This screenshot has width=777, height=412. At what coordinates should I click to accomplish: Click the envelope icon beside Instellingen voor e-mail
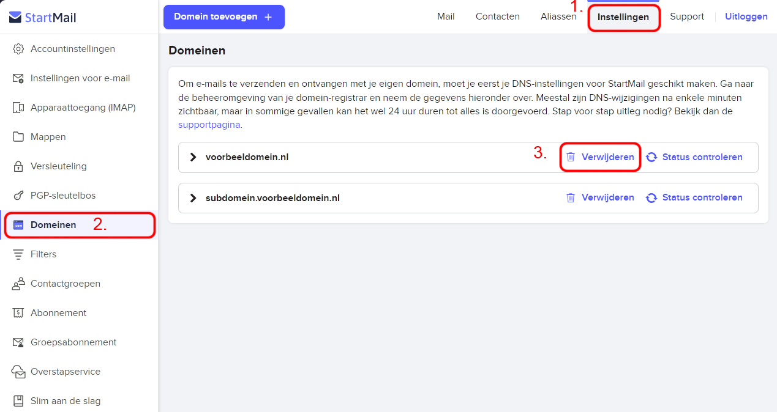click(18, 78)
